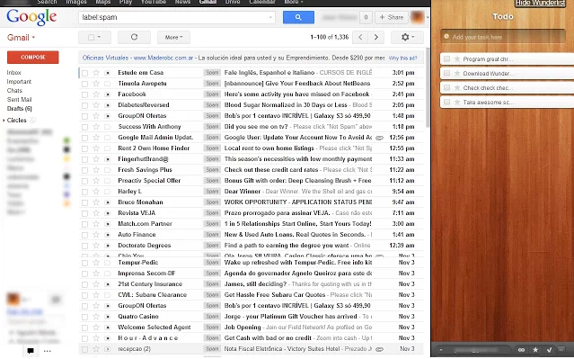The width and height of the screenshot is (574, 359).
Task: Filter starred tasks in Wunderlist bottom bar
Action: coord(535,350)
